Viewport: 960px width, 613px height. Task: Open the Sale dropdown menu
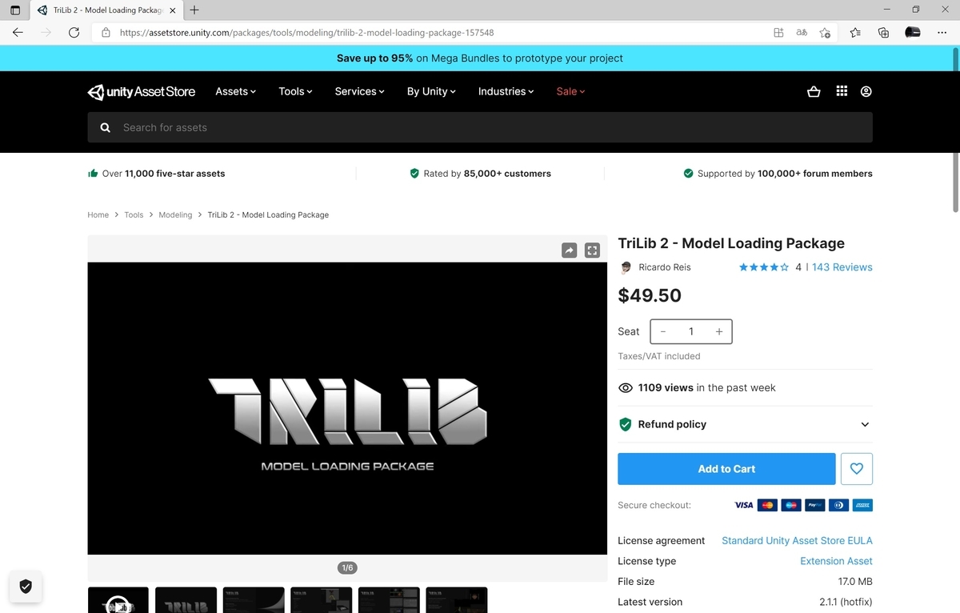(x=570, y=91)
